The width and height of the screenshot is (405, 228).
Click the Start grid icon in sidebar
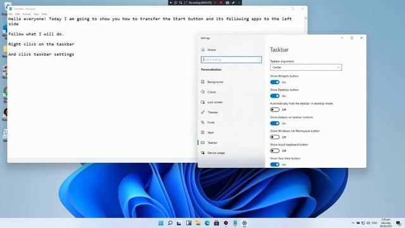click(x=202, y=132)
